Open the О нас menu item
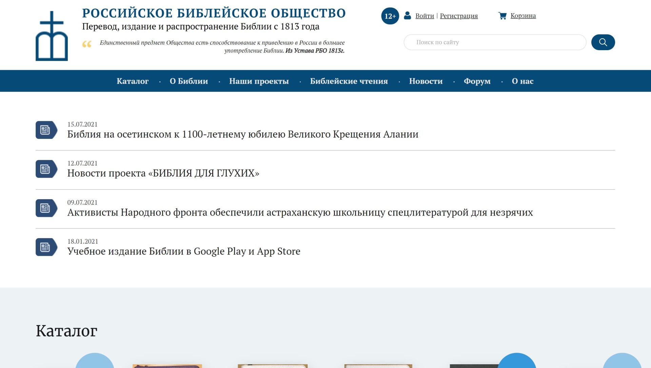 [x=522, y=81]
